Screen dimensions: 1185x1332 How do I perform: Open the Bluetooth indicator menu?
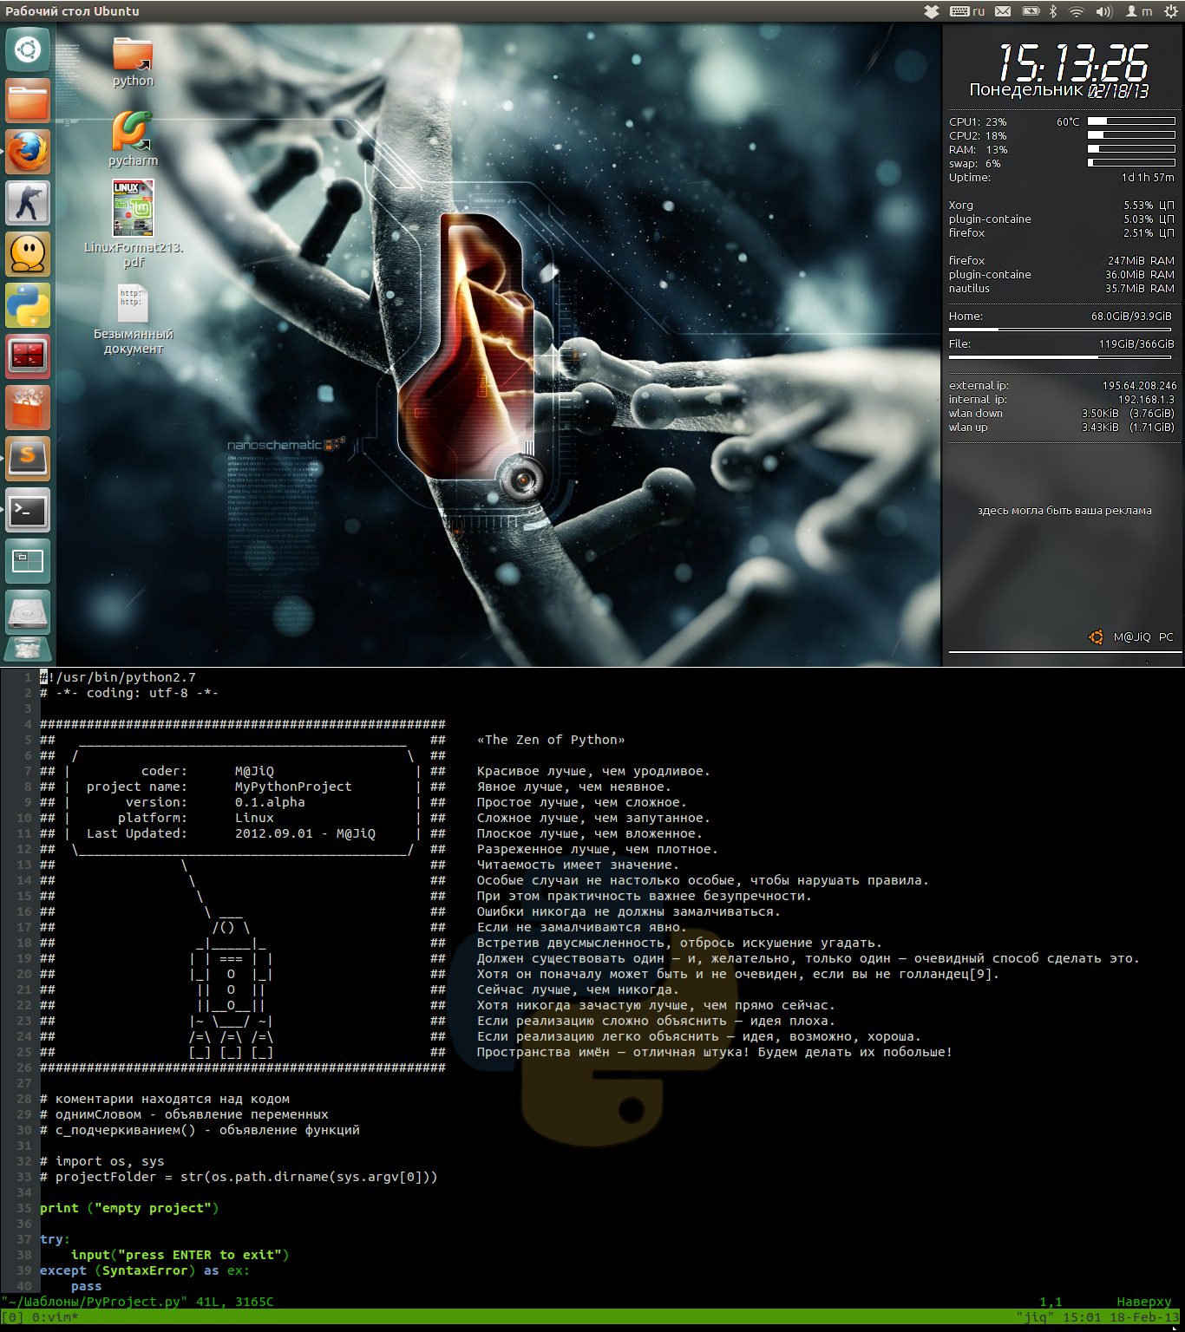pyautogui.click(x=1053, y=11)
